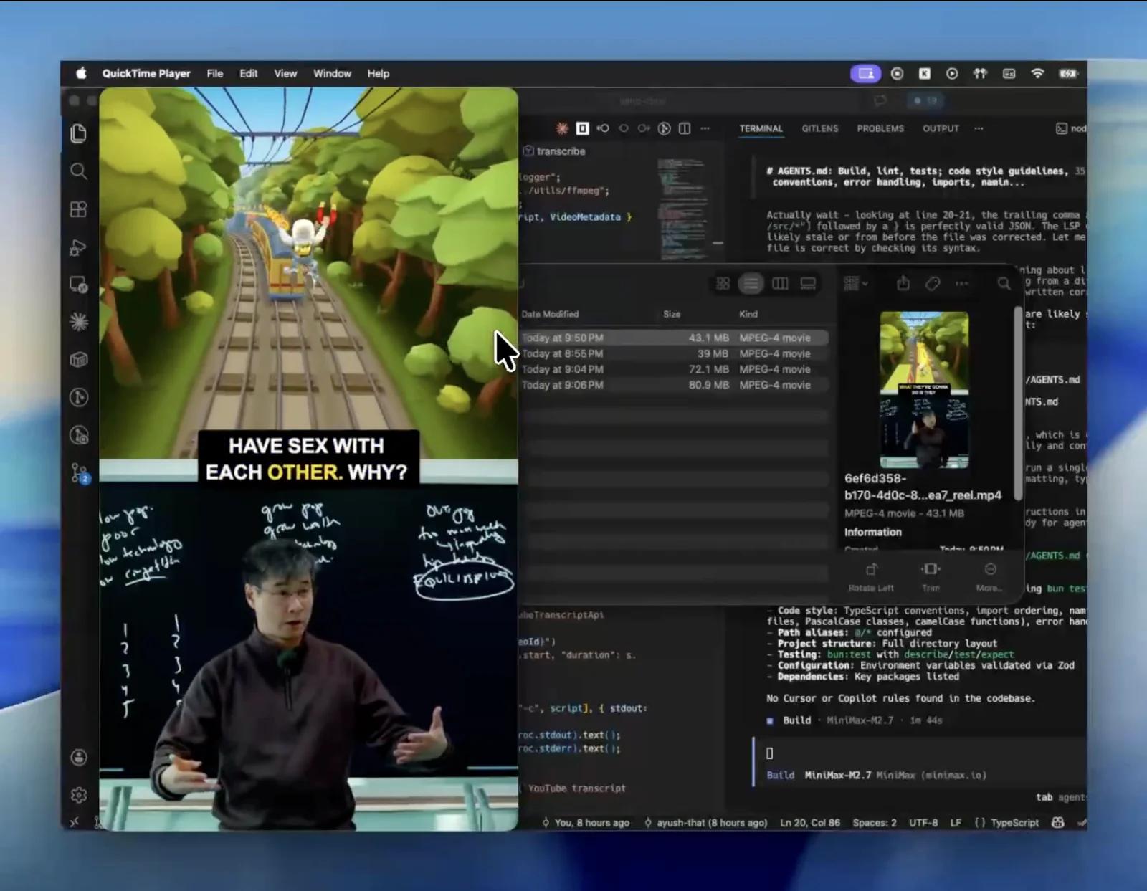Click the purple screen sharing menu bar icon
1147x891 pixels.
(865, 73)
